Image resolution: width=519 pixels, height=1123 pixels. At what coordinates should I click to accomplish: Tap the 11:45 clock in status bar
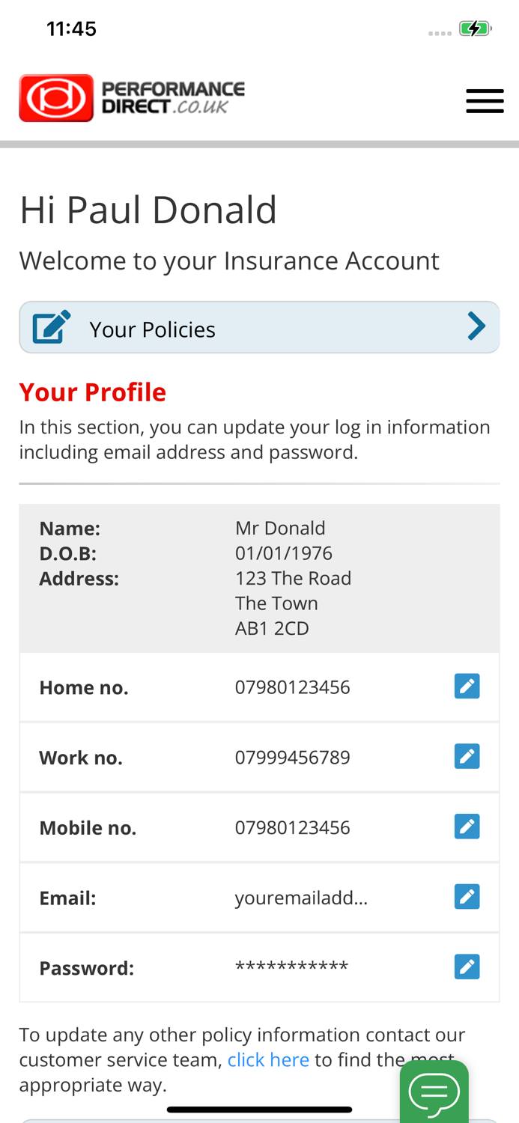(x=71, y=29)
